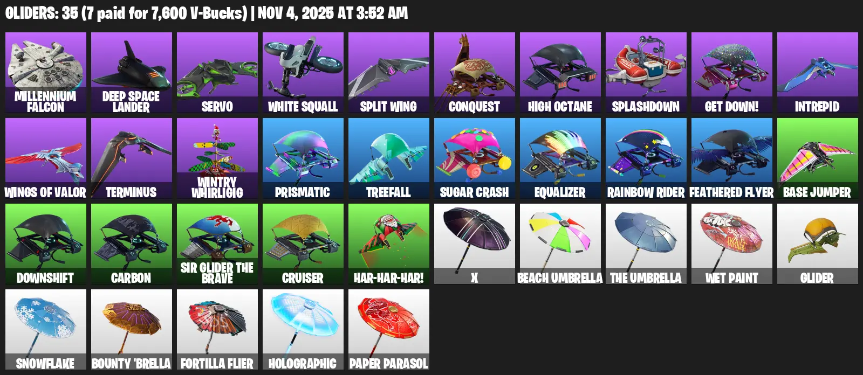
Task: Open the Rainbow Rider glider
Action: tap(646, 158)
